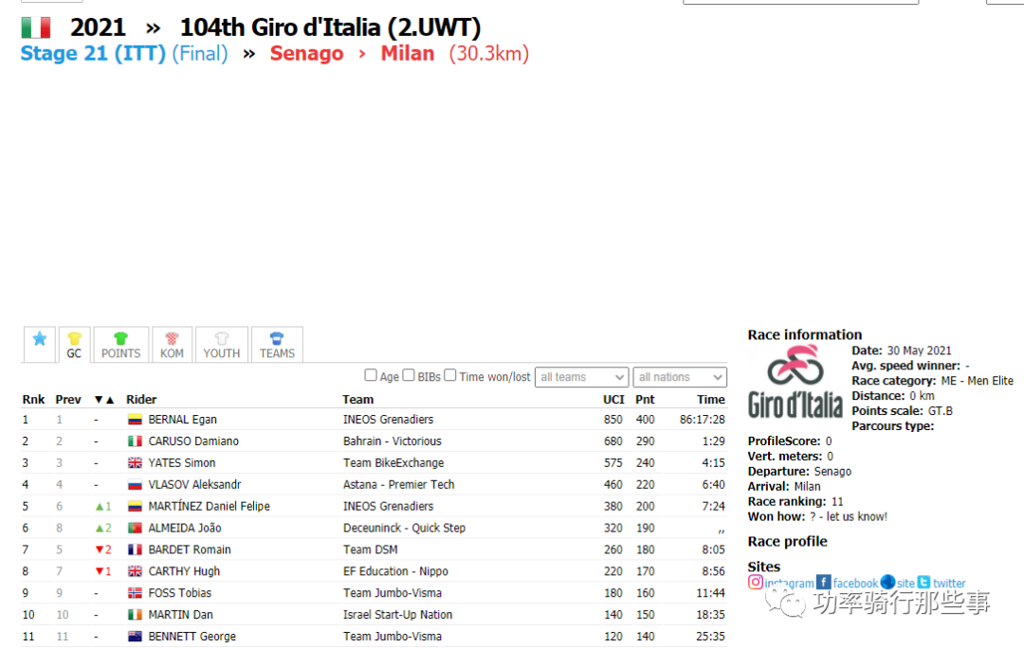1024x648 pixels.
Task: Click the Race profile heading
Action: (x=787, y=542)
